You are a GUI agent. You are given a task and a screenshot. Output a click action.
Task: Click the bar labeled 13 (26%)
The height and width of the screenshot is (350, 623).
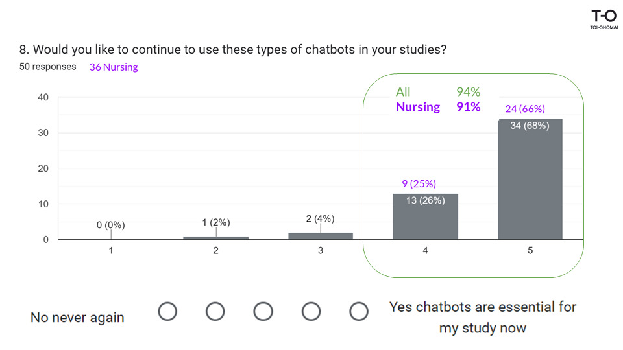(x=425, y=216)
